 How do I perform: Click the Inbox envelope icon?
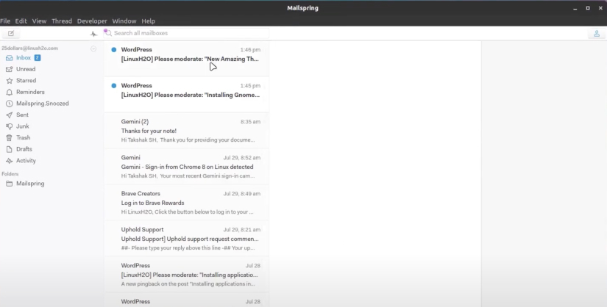[10, 57]
